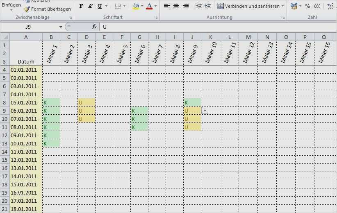This screenshot has height=213, width=337.
Task: Select the Maier 10 header cell
Action: pyautogui.click(x=211, y=53)
